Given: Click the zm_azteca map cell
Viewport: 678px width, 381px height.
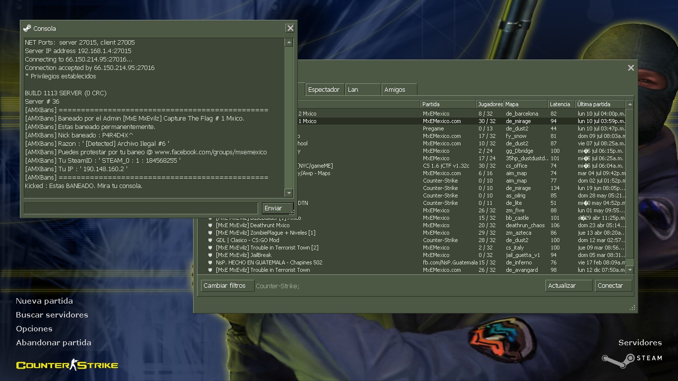Looking at the screenshot, I should 518,233.
